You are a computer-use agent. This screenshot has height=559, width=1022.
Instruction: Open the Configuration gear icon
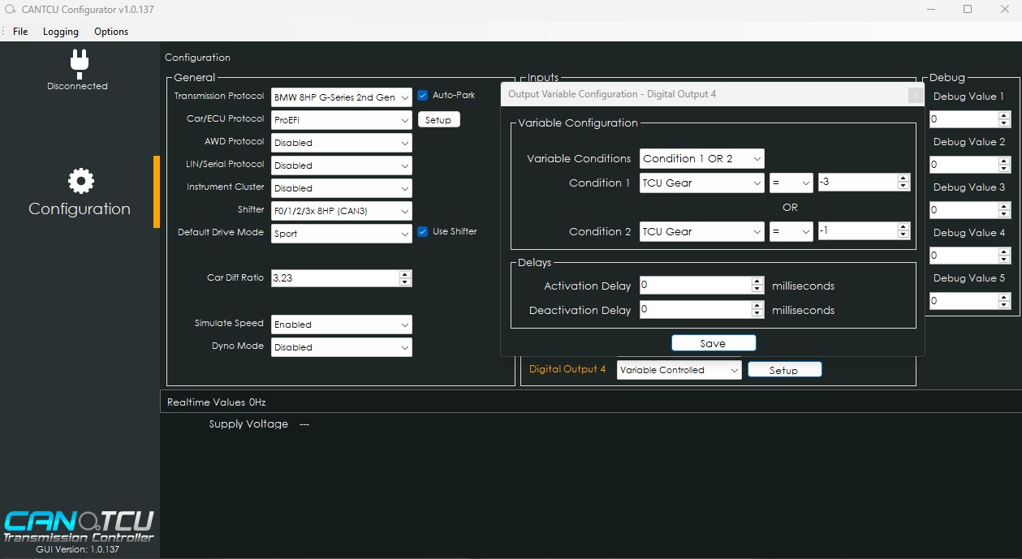click(x=81, y=181)
